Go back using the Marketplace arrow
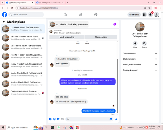The height and width of the screenshot is (130, 163). [4, 22]
